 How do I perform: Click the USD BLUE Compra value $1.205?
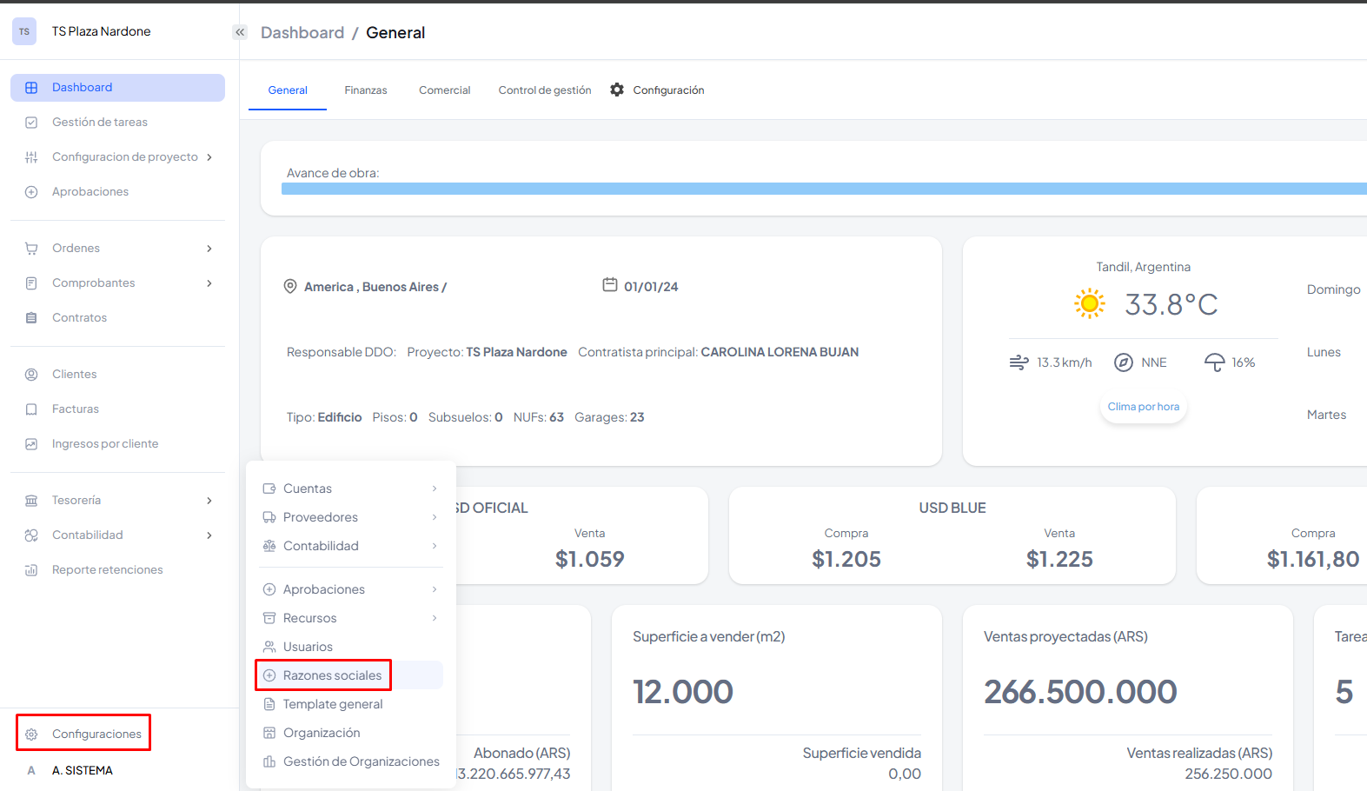(x=846, y=559)
